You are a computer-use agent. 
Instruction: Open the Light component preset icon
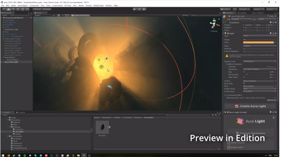tap(273, 33)
